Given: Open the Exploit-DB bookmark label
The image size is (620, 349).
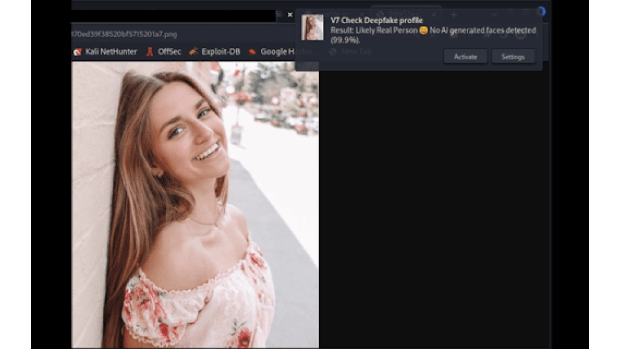Looking at the screenshot, I should (x=221, y=52).
